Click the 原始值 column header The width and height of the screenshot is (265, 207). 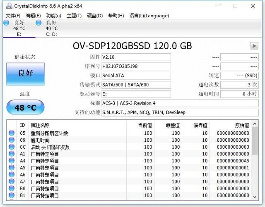tap(231, 125)
